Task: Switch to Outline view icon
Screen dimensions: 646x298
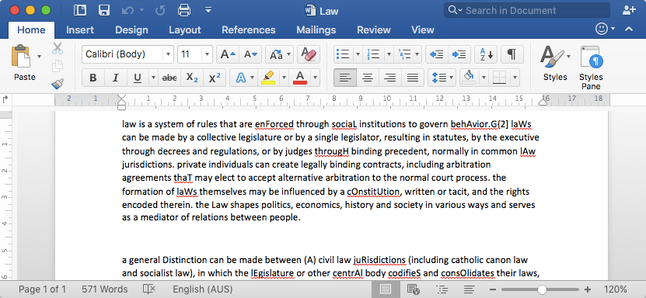Action: pos(442,289)
